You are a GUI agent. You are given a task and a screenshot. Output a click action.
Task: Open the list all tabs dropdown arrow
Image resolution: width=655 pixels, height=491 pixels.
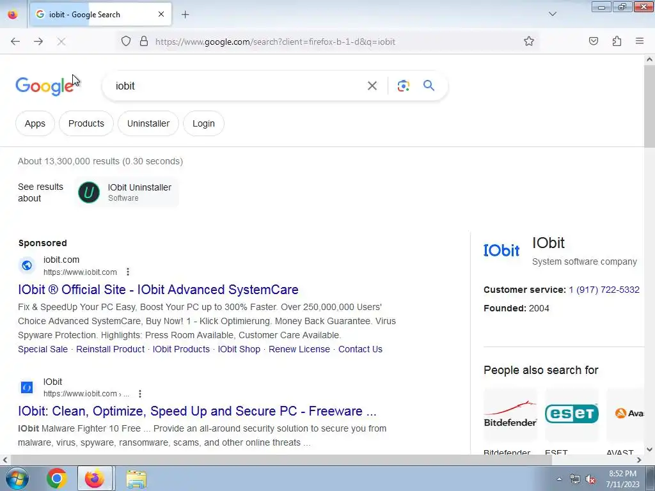pyautogui.click(x=552, y=14)
